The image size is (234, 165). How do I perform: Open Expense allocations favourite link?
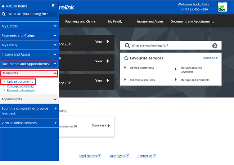click(142, 80)
